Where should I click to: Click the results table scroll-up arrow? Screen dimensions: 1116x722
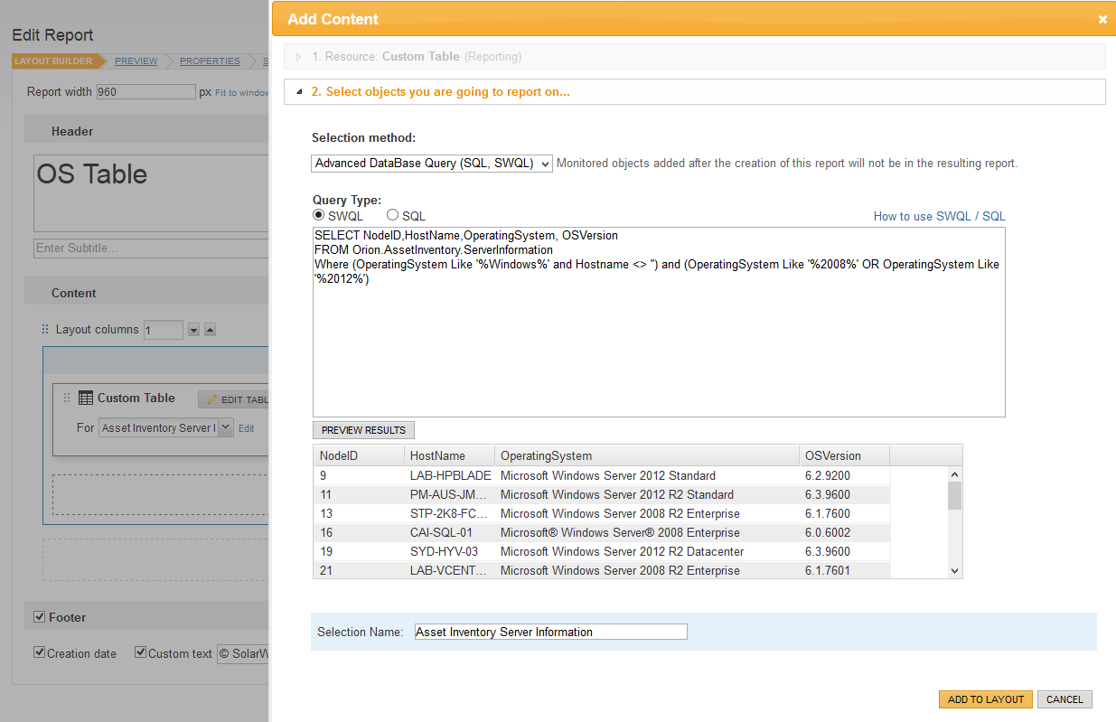click(954, 474)
